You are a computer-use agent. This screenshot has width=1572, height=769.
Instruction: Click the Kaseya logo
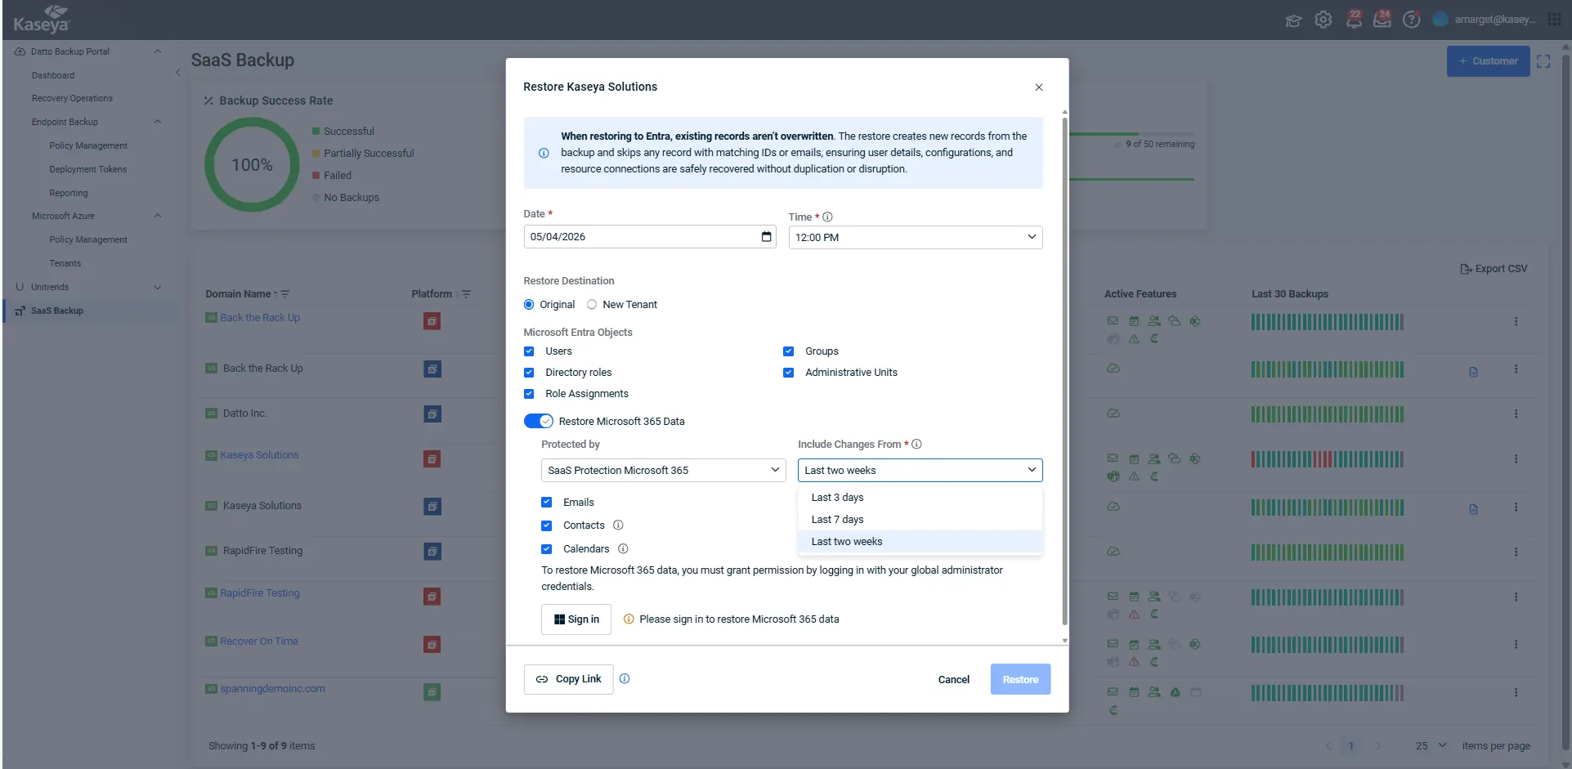tap(42, 20)
